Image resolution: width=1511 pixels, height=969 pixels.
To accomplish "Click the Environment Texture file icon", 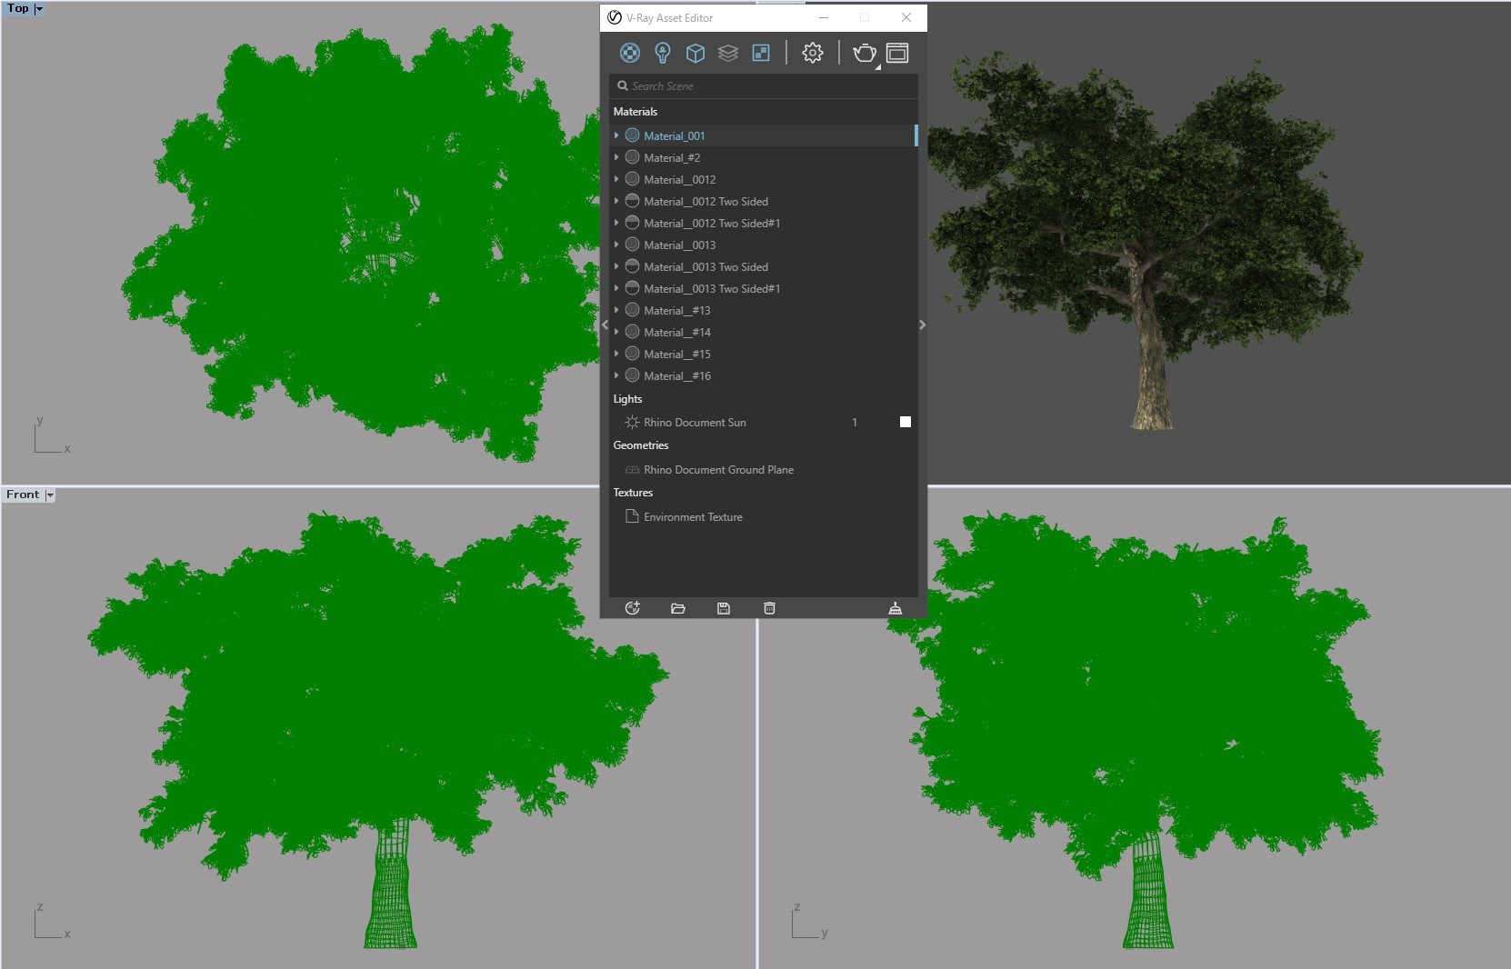I will 632,516.
